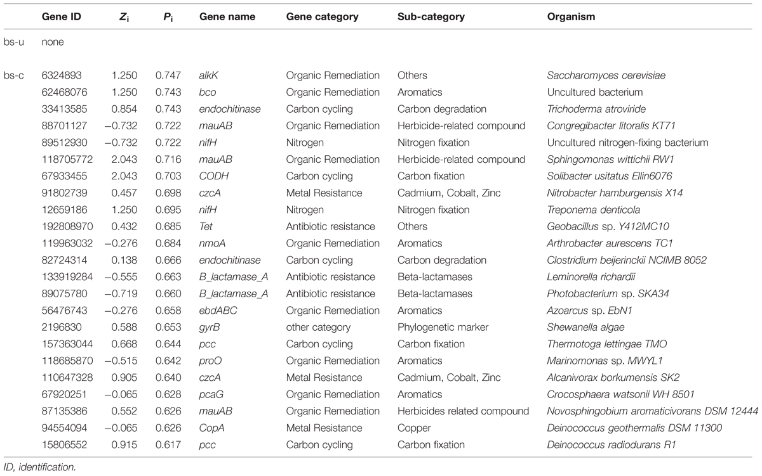Screen dimensions: 762x476
Task: Click the 'Gene category' column header
Action: tap(322, 17)
